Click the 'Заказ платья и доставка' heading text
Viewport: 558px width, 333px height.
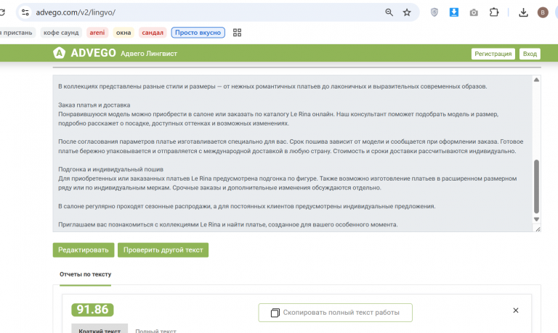(x=94, y=105)
